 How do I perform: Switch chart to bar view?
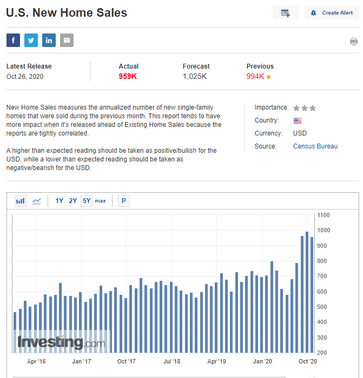click(x=21, y=201)
